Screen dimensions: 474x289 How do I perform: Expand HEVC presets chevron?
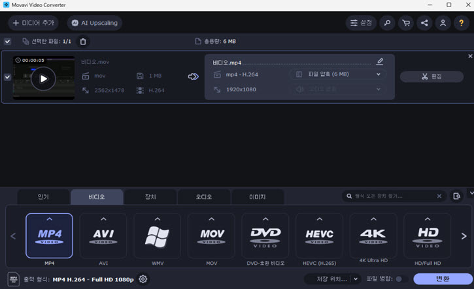point(320,219)
